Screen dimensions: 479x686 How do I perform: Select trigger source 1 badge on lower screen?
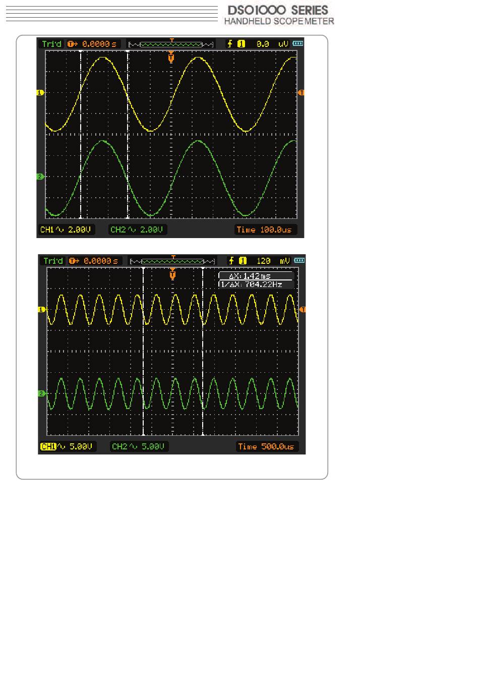click(243, 261)
